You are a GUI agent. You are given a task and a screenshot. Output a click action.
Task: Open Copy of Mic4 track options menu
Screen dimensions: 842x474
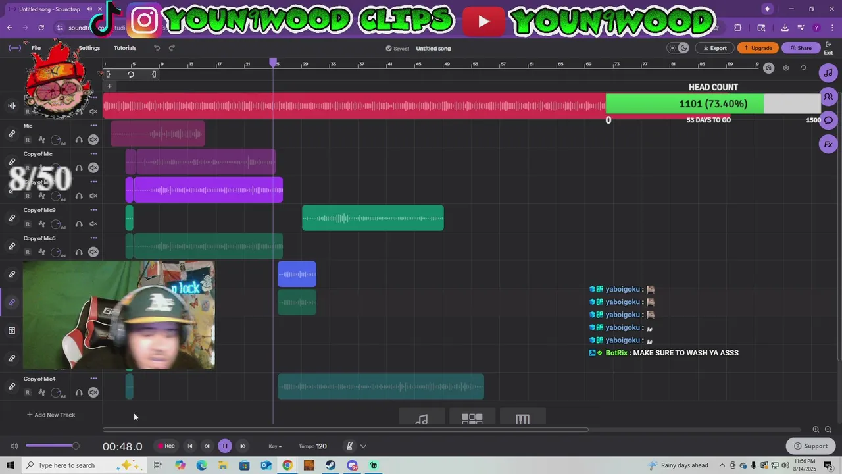[x=93, y=379]
